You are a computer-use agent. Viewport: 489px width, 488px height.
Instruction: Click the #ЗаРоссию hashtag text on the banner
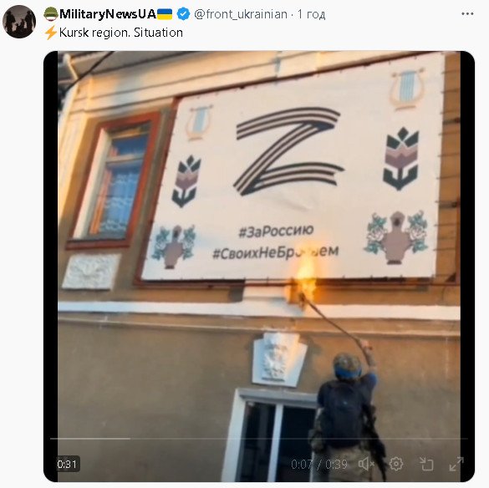tap(276, 231)
